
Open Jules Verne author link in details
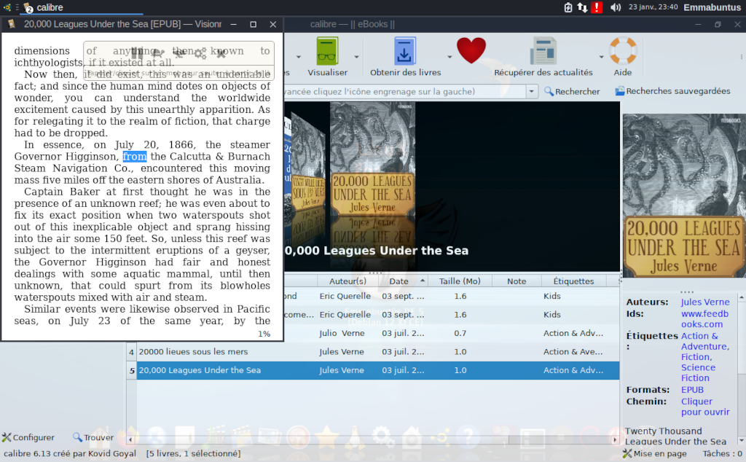(x=705, y=302)
